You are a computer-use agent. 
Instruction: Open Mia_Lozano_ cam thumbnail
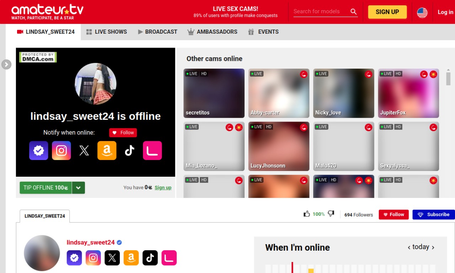[214, 146]
